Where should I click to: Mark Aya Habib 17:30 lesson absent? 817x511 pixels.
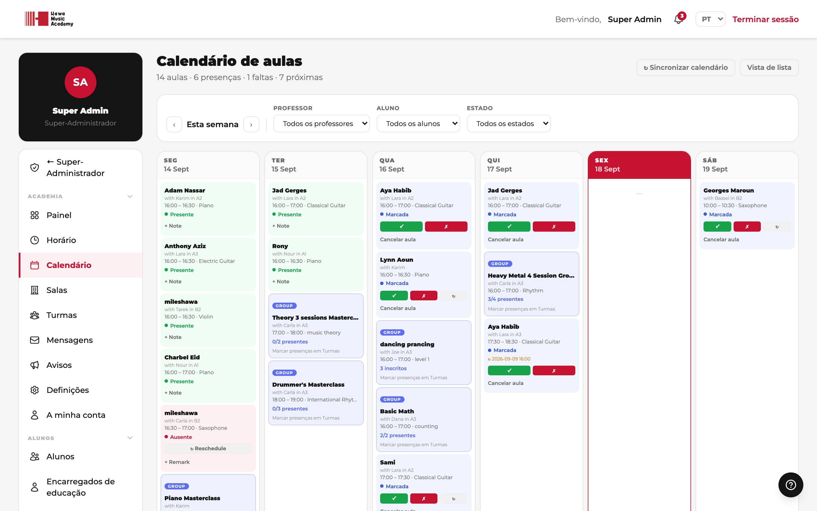tap(554, 370)
